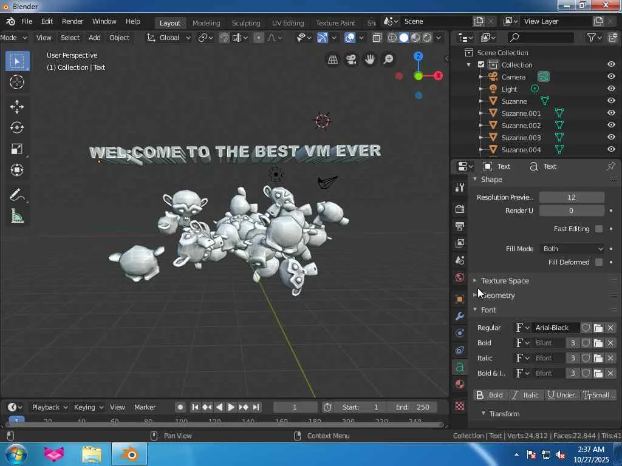Click the X unlink button for Regular font
This screenshot has height=466, width=622.
(x=610, y=328)
